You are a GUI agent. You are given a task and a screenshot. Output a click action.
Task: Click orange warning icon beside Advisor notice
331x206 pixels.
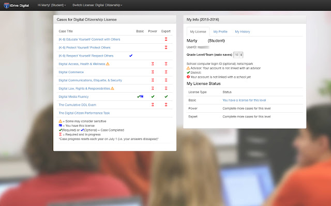[188, 68]
